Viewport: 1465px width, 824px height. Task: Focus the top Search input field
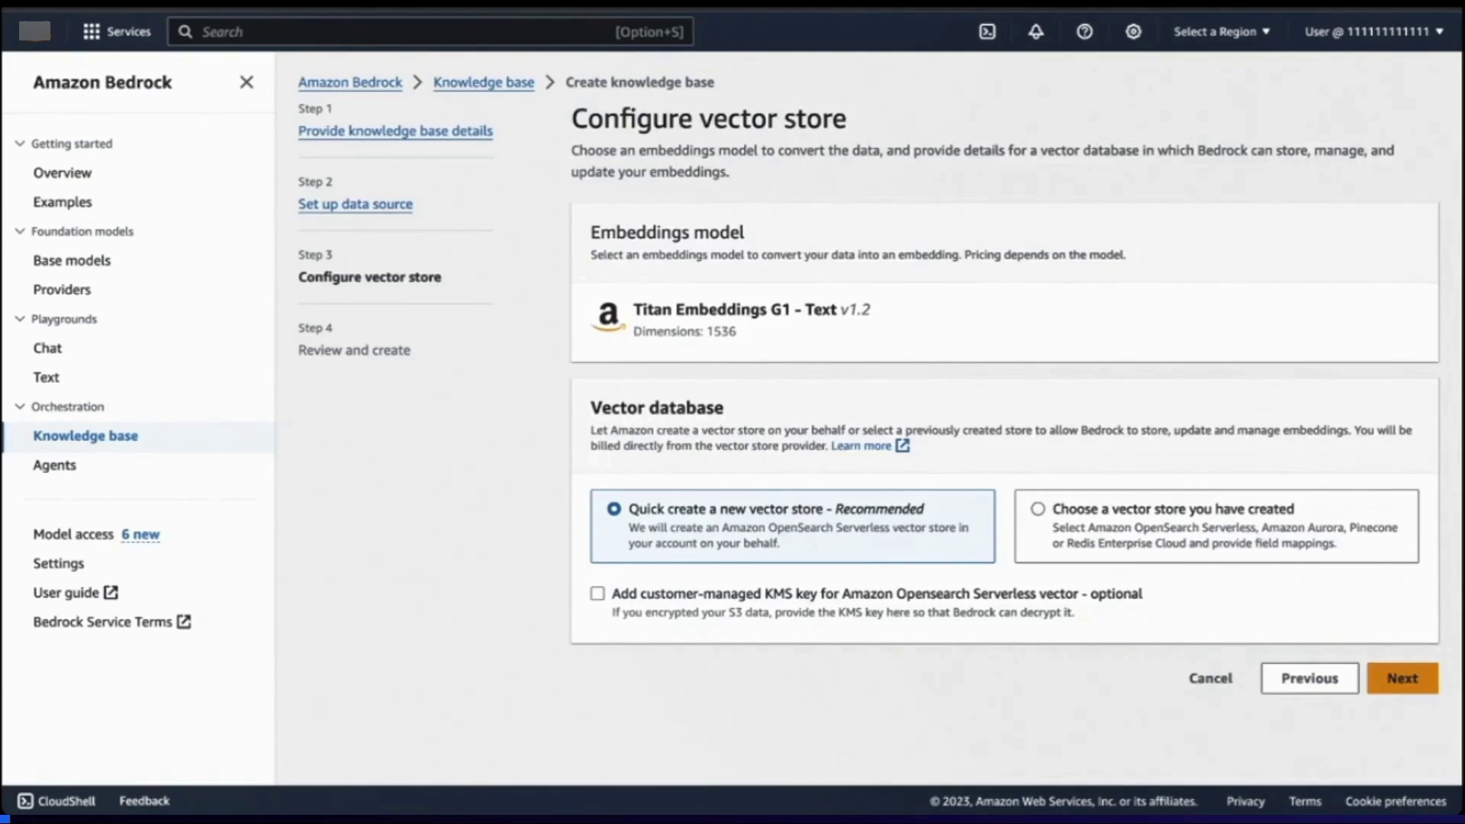(x=430, y=31)
